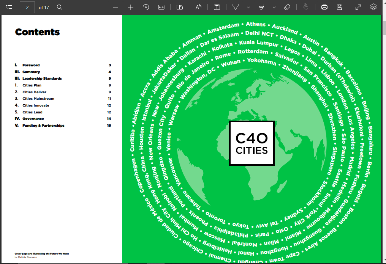Open the Foreword contents entry
386x264 pixels.
pos(63,65)
